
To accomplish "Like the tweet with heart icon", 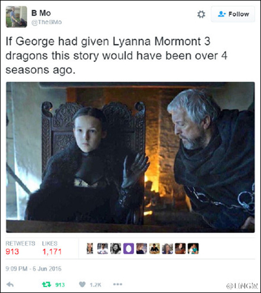I will click(83, 284).
